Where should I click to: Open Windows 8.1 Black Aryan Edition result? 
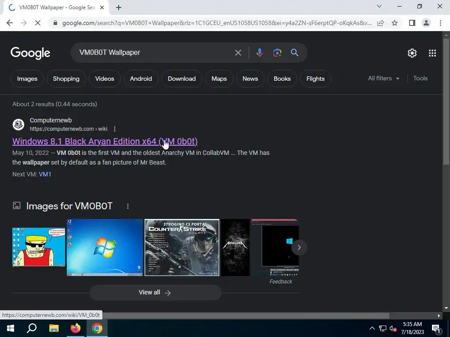(105, 141)
